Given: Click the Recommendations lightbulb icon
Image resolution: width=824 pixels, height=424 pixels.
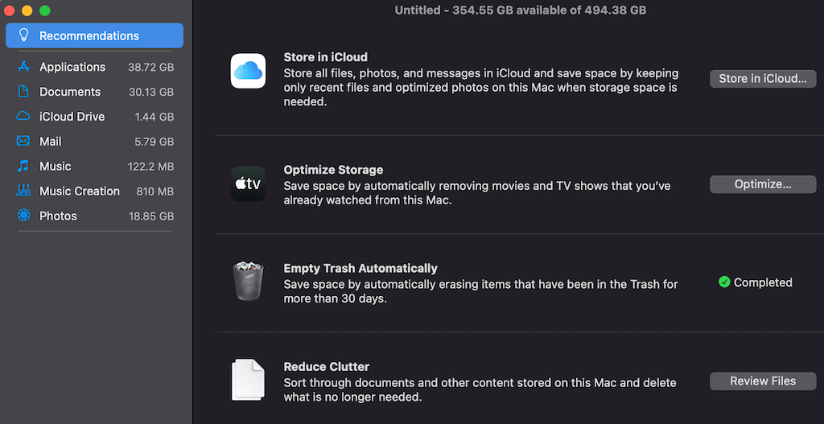Looking at the screenshot, I should tap(23, 35).
